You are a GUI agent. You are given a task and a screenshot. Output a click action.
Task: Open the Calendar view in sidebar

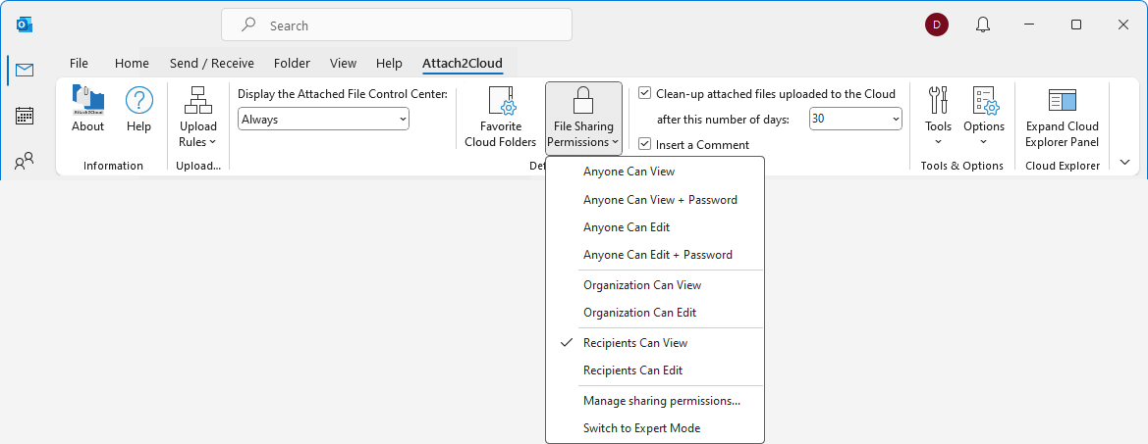25,116
